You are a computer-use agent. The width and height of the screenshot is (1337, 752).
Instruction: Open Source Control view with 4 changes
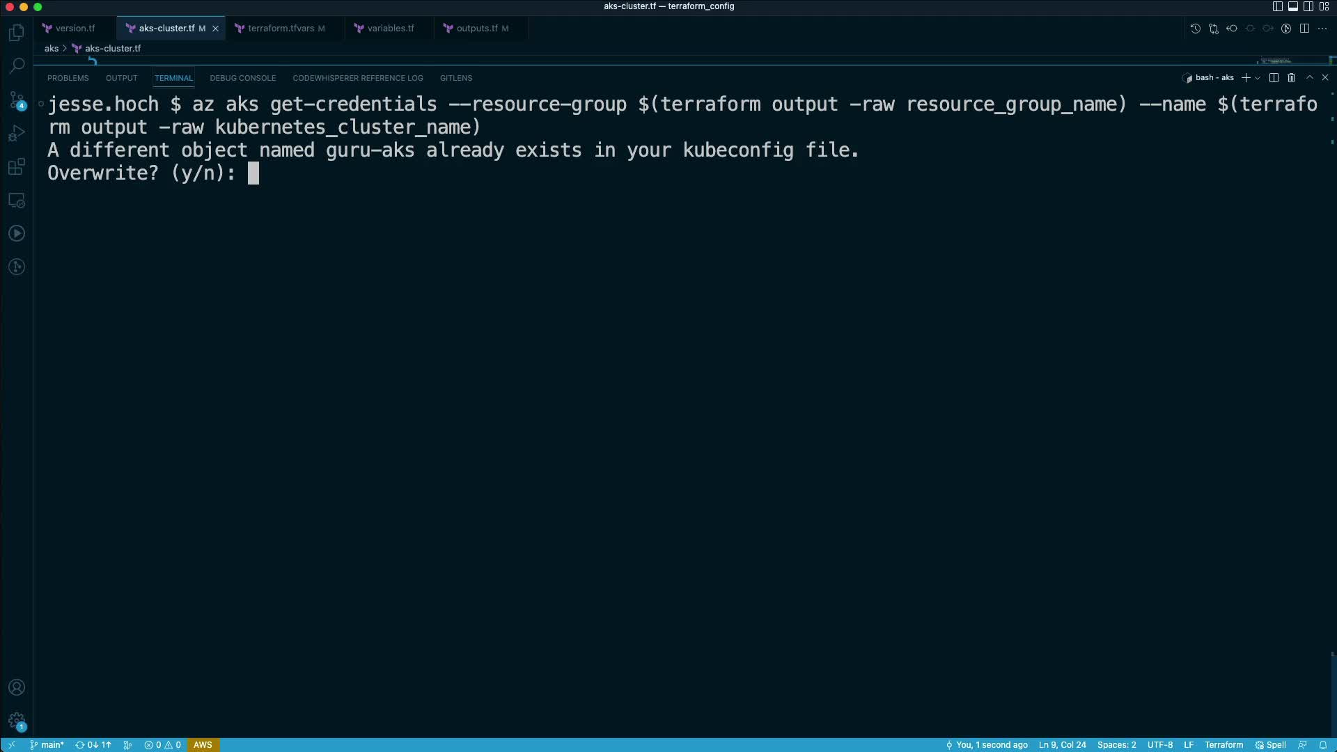[17, 100]
